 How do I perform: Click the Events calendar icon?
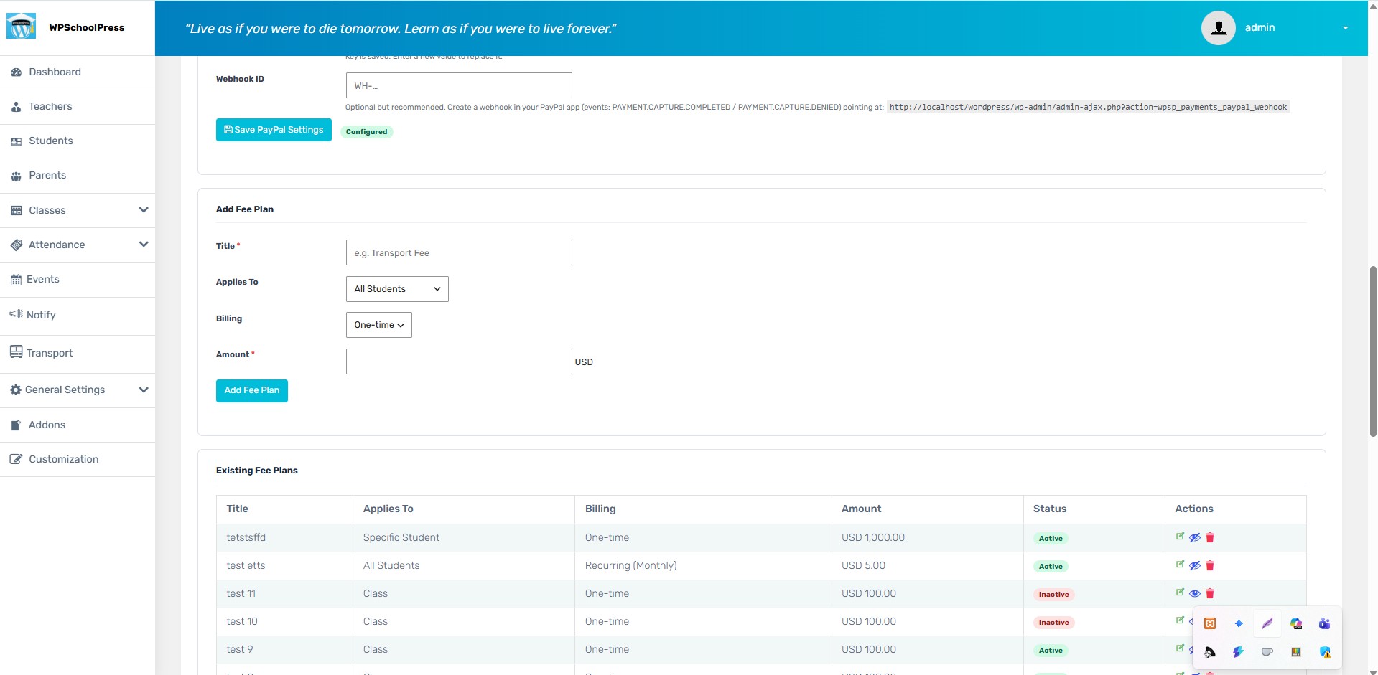tap(16, 280)
